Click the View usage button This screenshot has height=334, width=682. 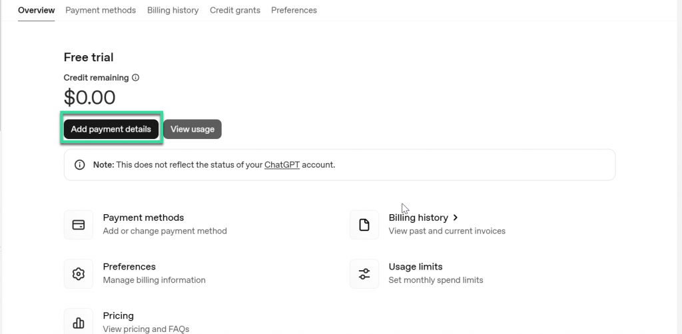(192, 129)
